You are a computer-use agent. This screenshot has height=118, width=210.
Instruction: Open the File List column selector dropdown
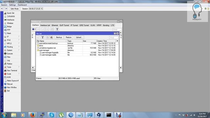pos(117,41)
